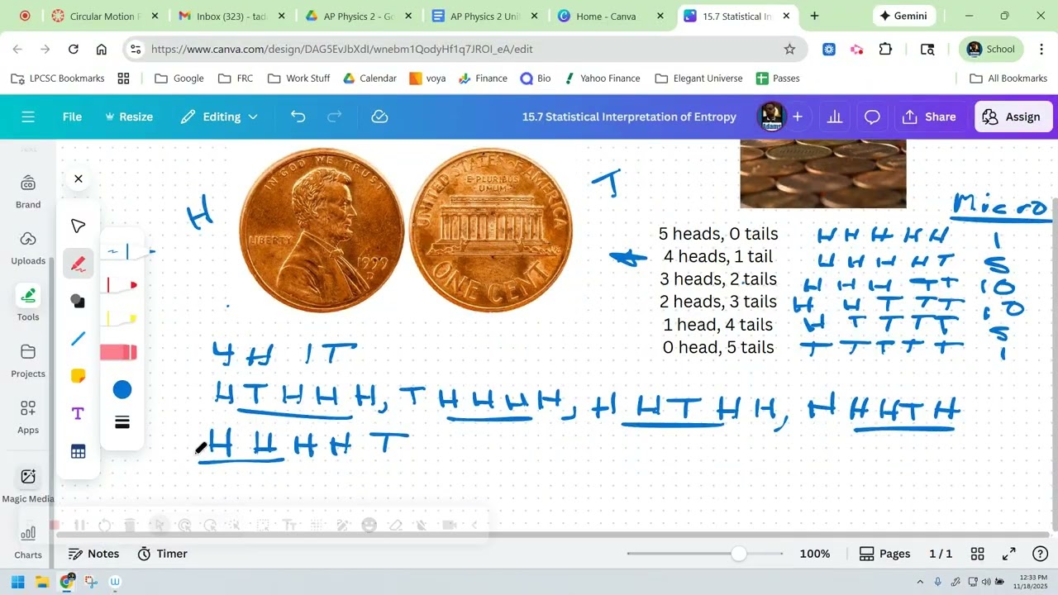Open the blue color picker circle

click(122, 389)
